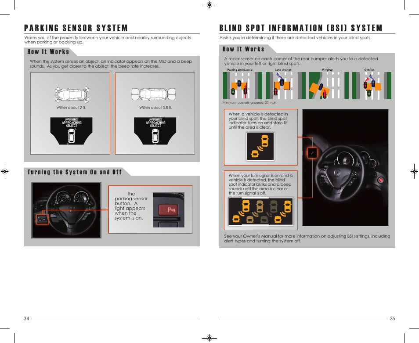Click the 'Passing and passed' lane diagram
The height and width of the screenshot is (343, 419).
click(x=242, y=86)
